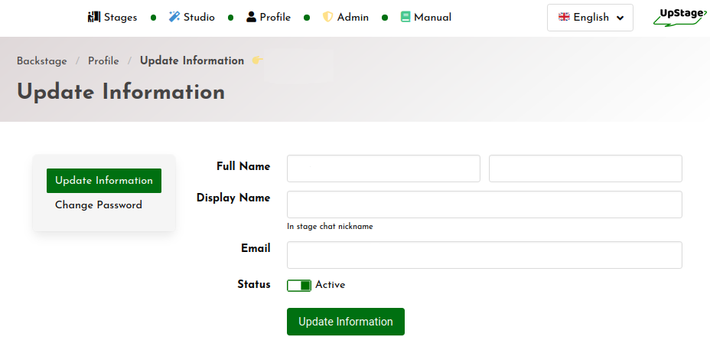Image resolution: width=710 pixels, height=337 pixels.
Task: Open the Stages menu
Action: pos(112,18)
